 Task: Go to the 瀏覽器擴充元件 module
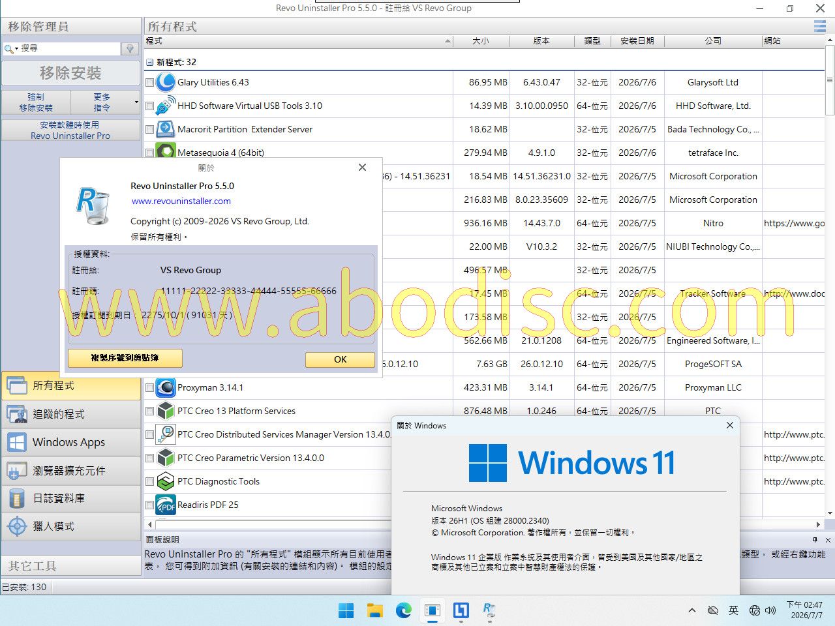coord(71,470)
